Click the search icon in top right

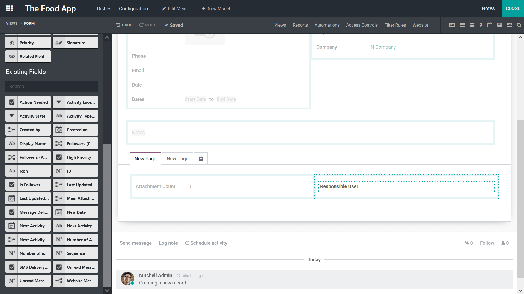pos(519,25)
